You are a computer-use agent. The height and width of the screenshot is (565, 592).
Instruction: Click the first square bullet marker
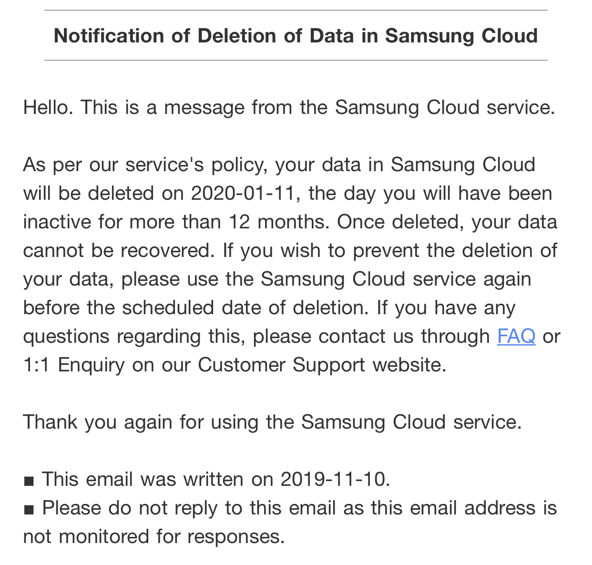29,481
